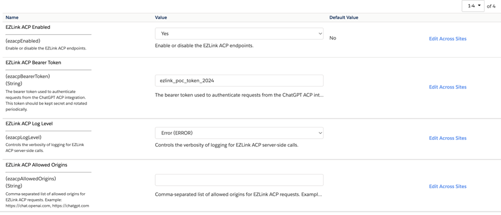Select the EZLink ACP Allowed Origins title
Image resolution: width=501 pixels, height=215 pixels.
[x=36, y=165]
